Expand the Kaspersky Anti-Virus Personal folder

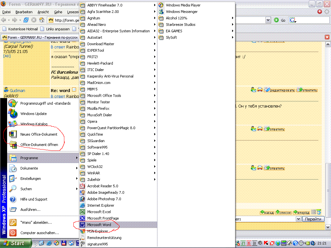click(118, 76)
